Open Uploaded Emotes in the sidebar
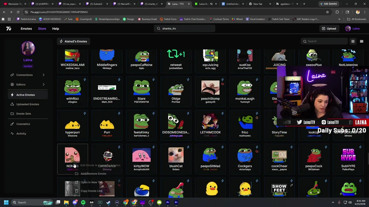 (x=28, y=104)
